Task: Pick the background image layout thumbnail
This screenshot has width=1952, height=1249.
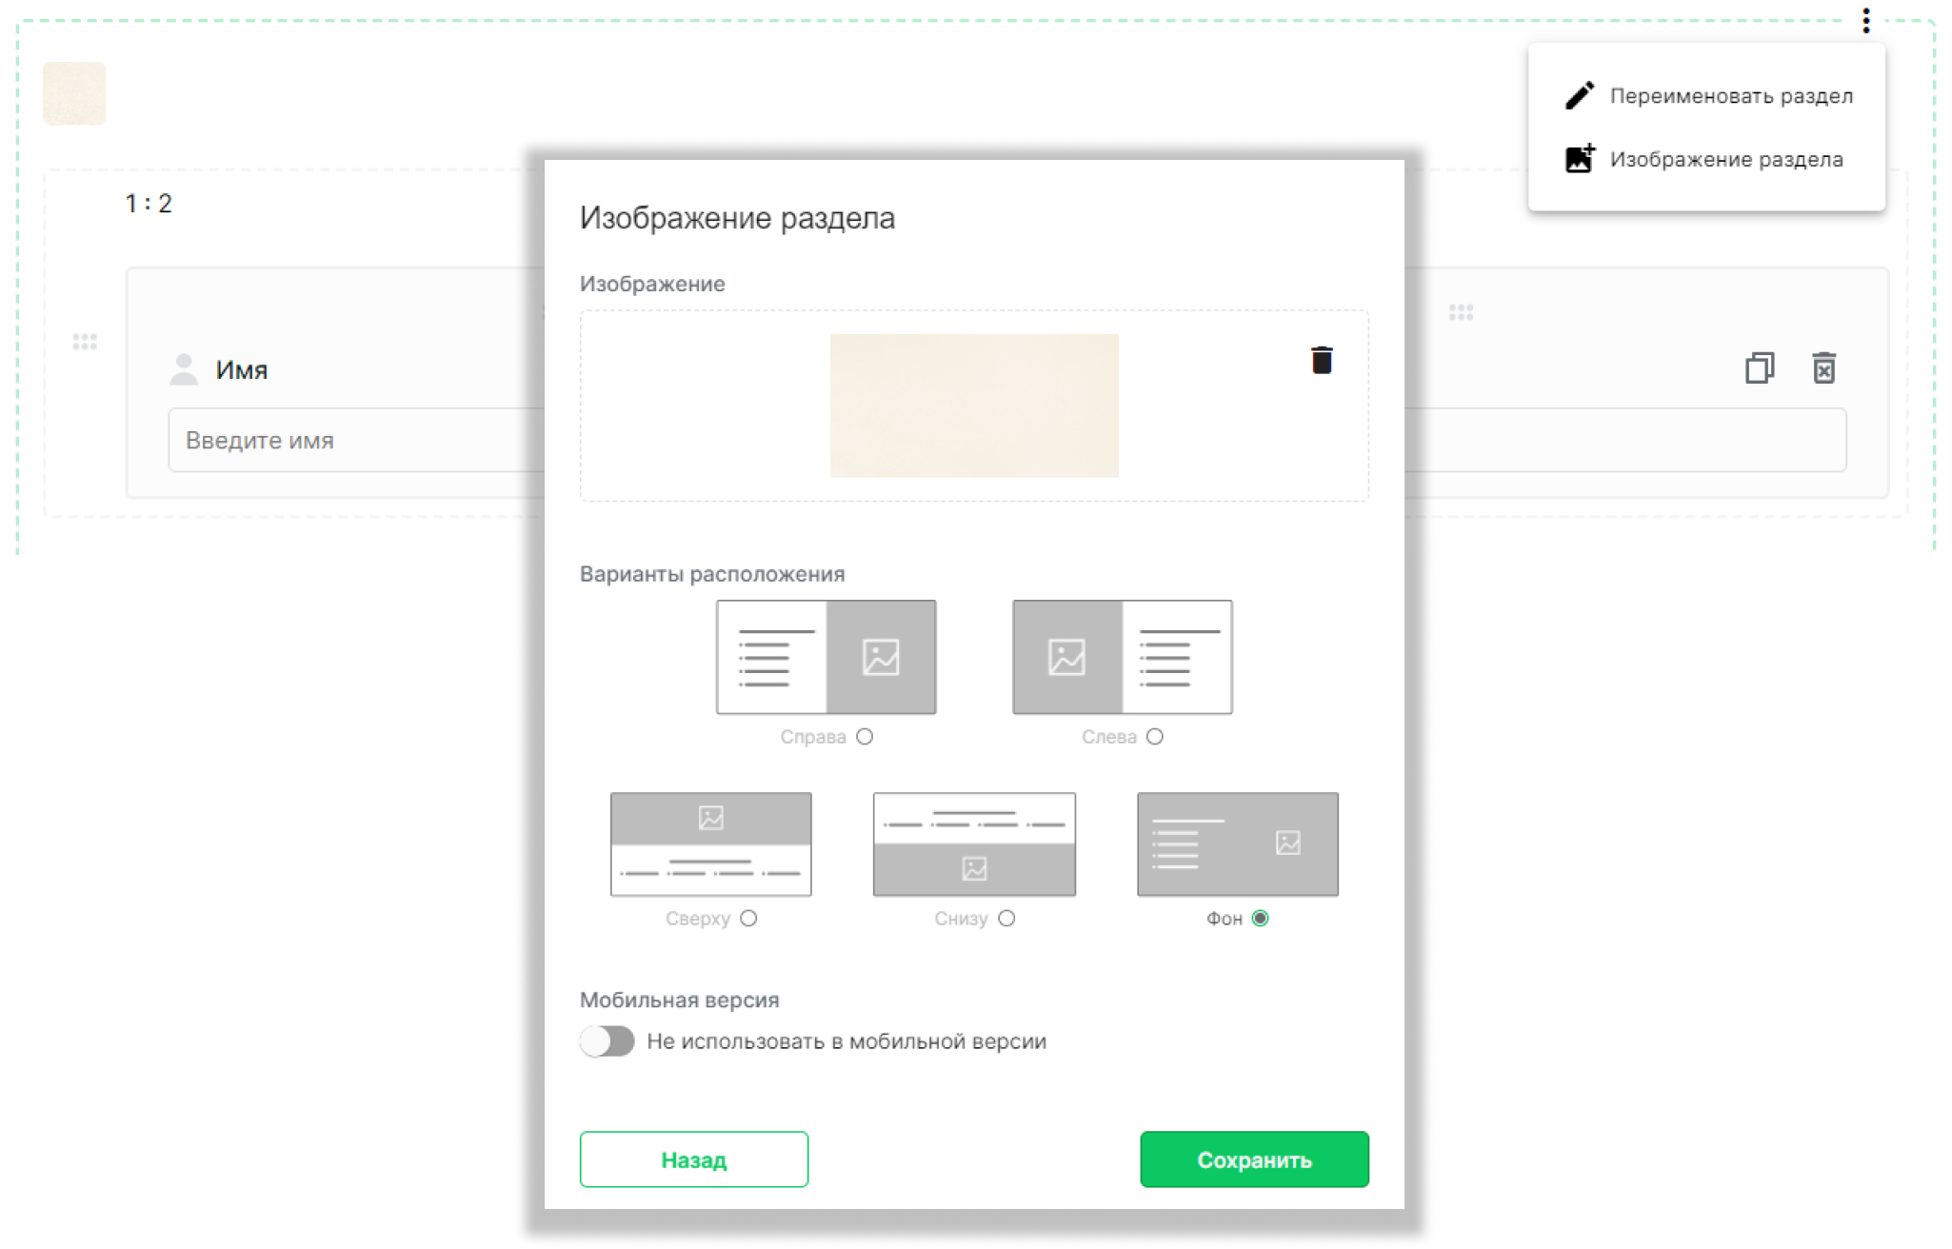Action: click(1238, 844)
